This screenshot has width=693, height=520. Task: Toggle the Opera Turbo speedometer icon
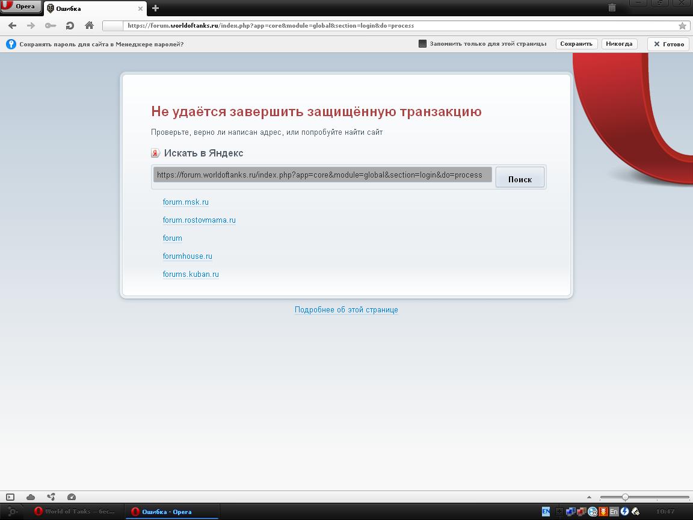71,497
